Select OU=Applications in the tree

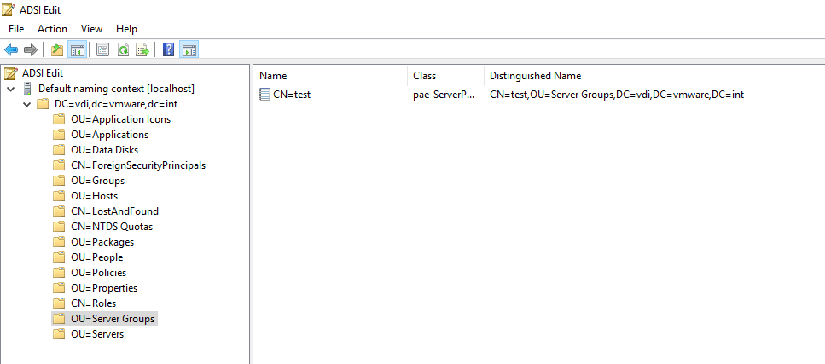pyautogui.click(x=109, y=135)
